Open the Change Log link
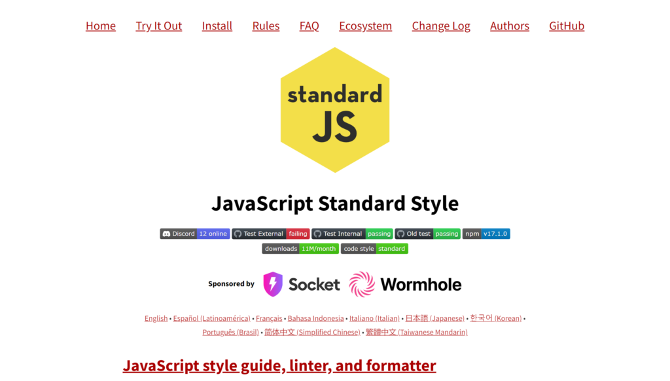 441,26
